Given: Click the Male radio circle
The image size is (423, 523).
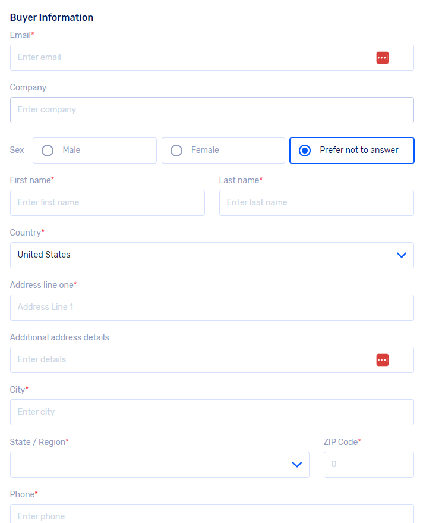Looking at the screenshot, I should (x=48, y=151).
